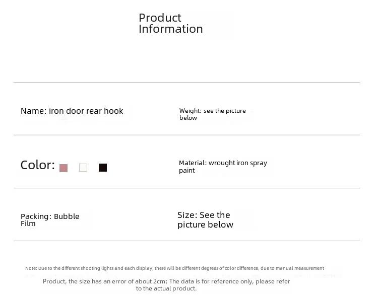Select the black color swatch

103,168
